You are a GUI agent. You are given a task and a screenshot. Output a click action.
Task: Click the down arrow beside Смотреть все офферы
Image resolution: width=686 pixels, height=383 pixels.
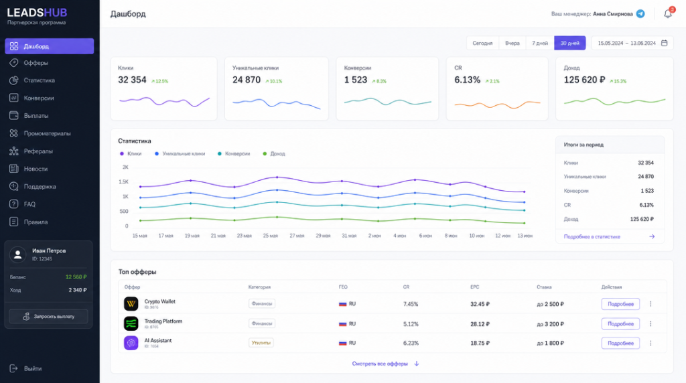pyautogui.click(x=417, y=364)
